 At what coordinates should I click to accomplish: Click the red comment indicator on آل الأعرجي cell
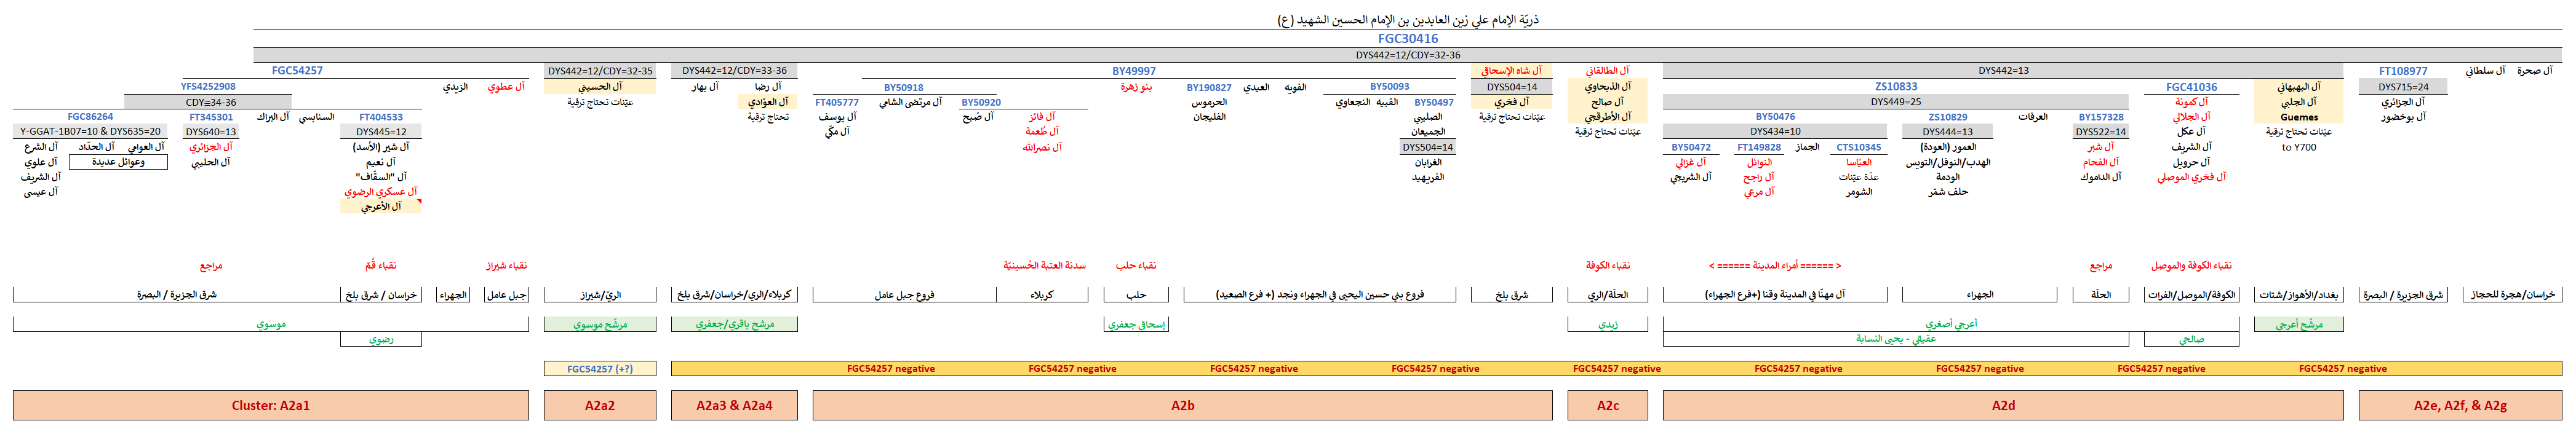(x=419, y=202)
